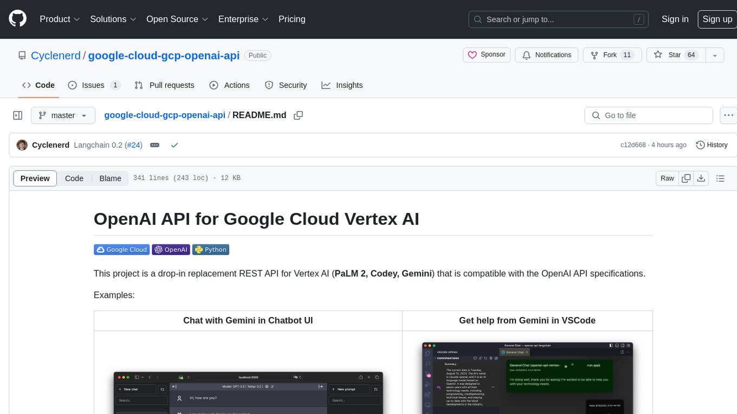
Task: Switch to the Issues tab
Action: tap(94, 85)
